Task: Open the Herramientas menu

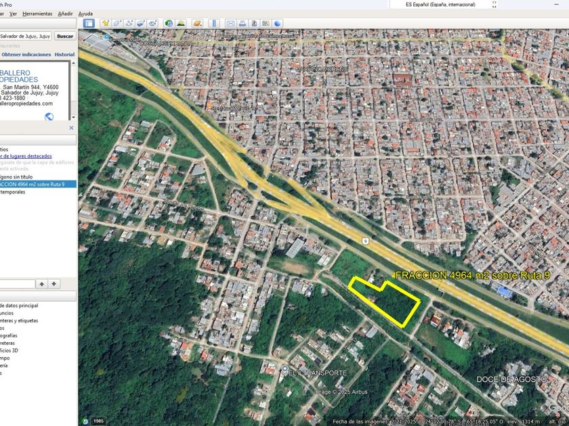Action: pos(37,14)
